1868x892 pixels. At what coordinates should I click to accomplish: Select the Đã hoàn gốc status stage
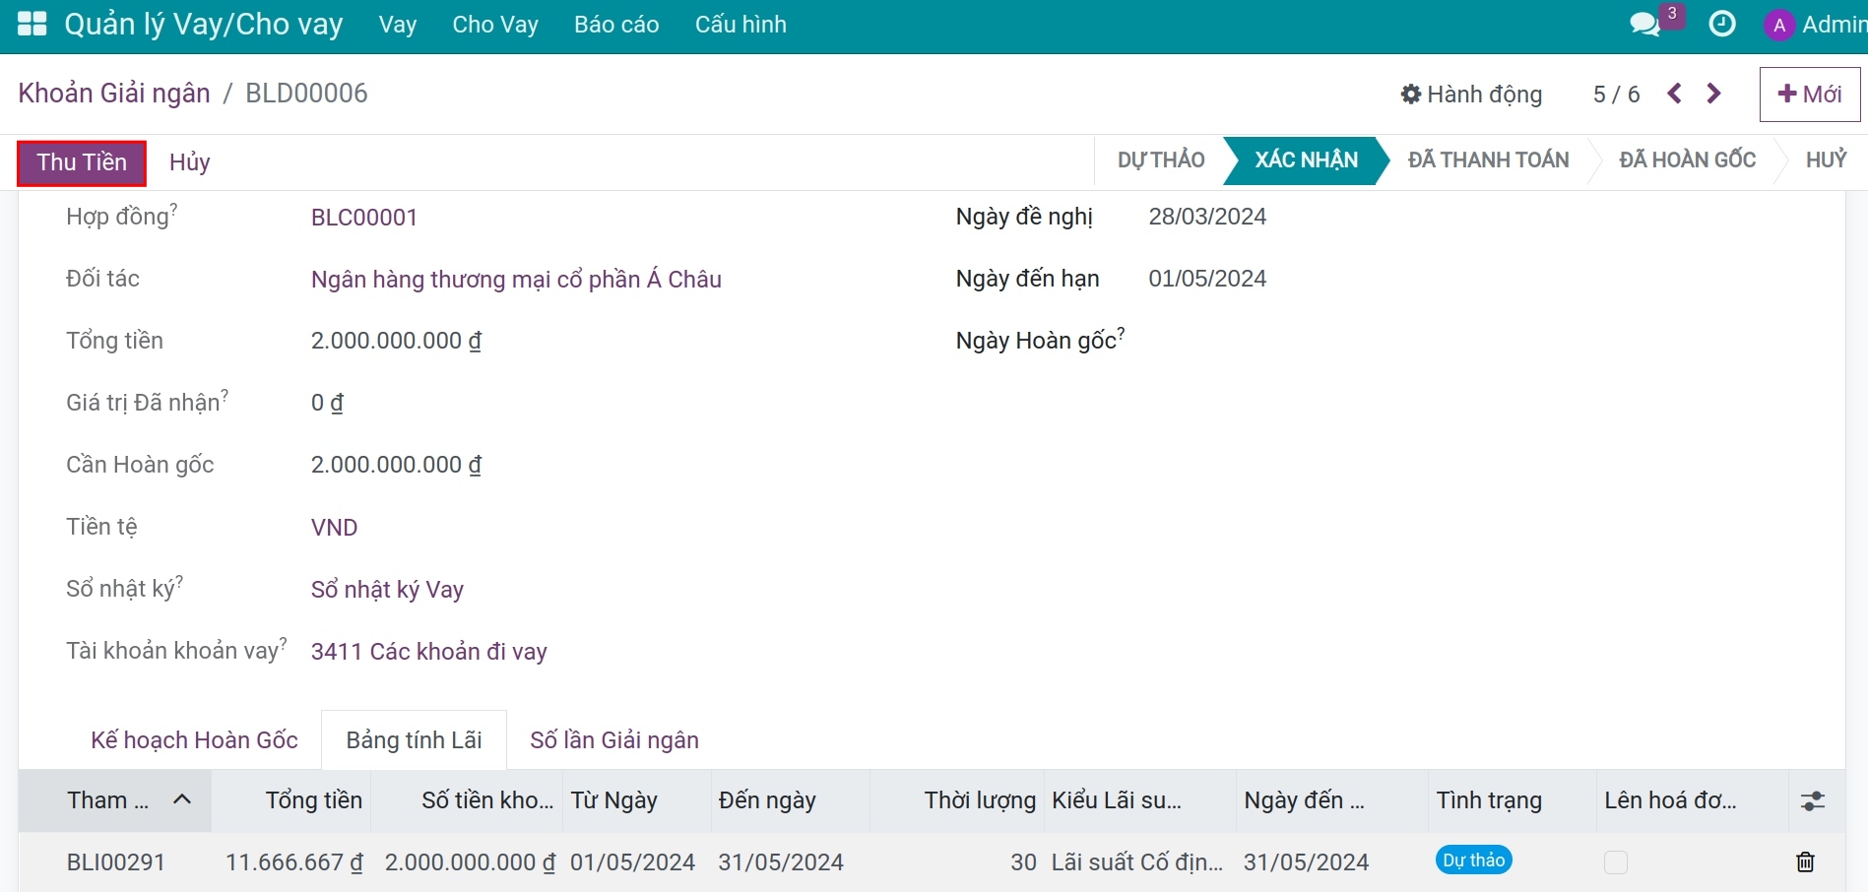(1687, 160)
